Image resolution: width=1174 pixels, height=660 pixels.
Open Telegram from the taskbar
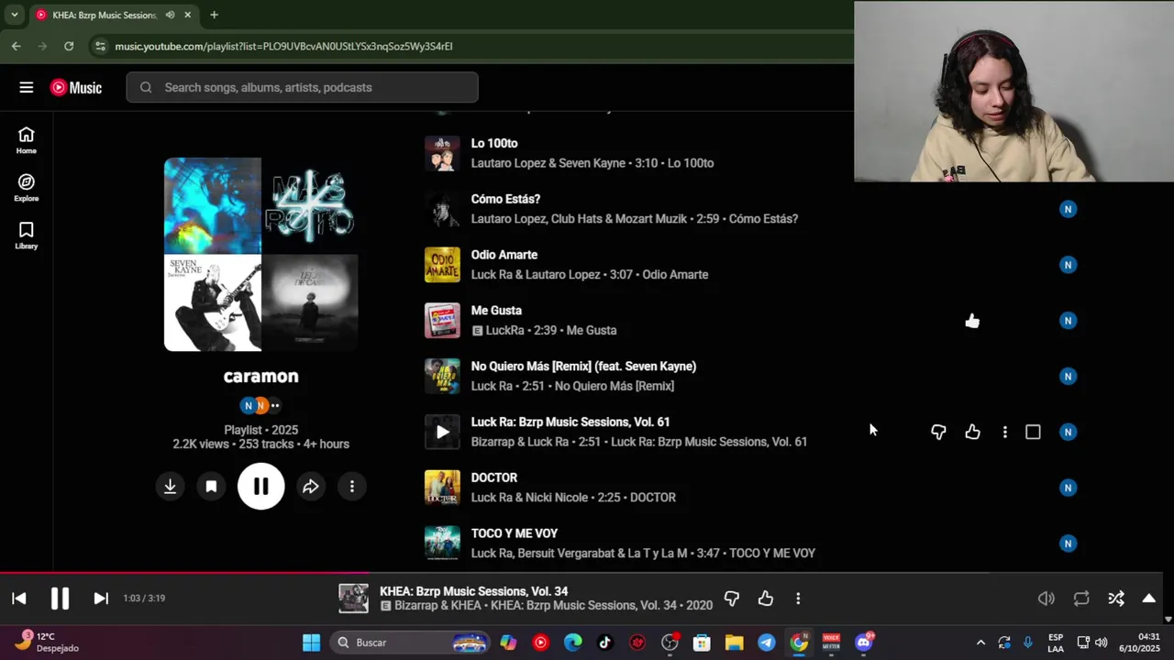[767, 643]
